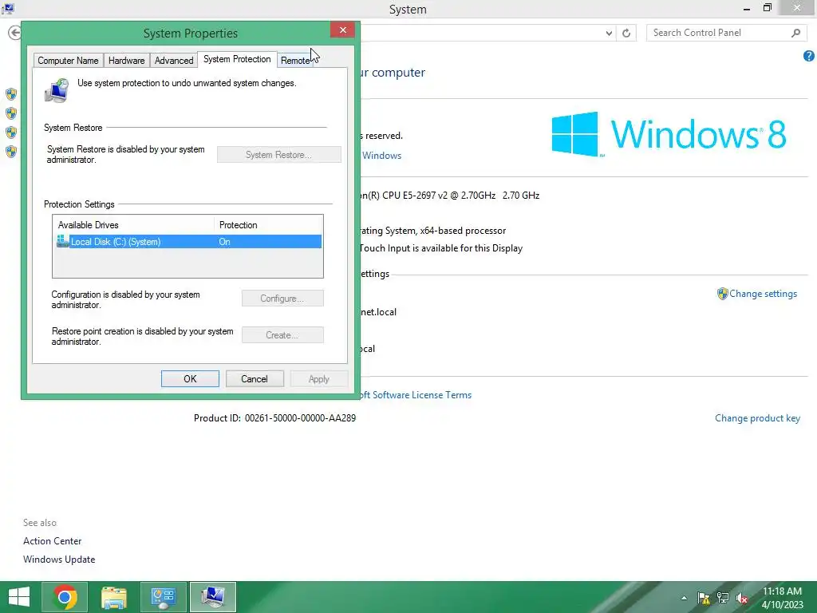
Task: Open the Control Panel taskbar icon
Action: pos(163,597)
